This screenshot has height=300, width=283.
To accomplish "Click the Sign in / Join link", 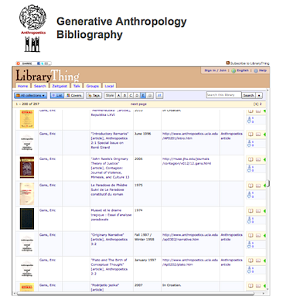I will [x=216, y=70].
